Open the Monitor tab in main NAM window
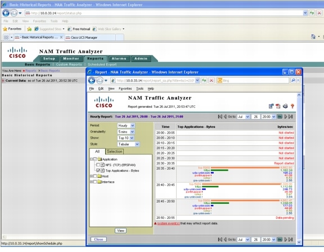This screenshot has height=252, width=324. point(71,58)
